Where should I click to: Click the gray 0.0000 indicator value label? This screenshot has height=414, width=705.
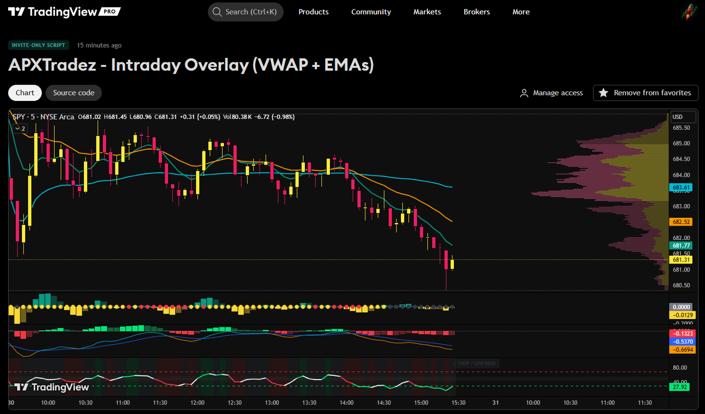pos(681,307)
